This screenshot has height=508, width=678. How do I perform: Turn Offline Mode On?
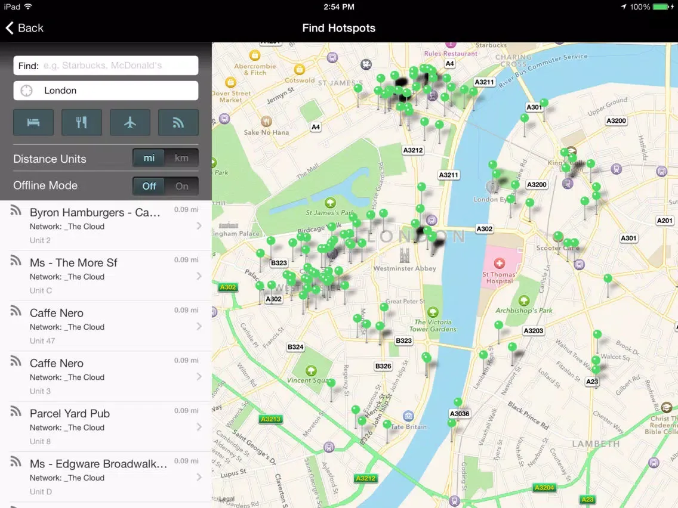[181, 186]
